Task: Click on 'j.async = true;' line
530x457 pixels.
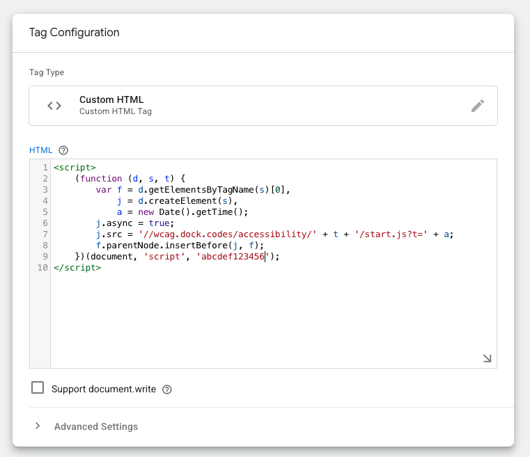Action: coord(135,223)
